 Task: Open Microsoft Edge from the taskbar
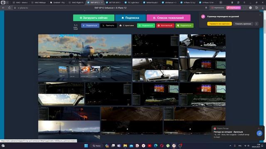pyautogui.click(x=155, y=146)
